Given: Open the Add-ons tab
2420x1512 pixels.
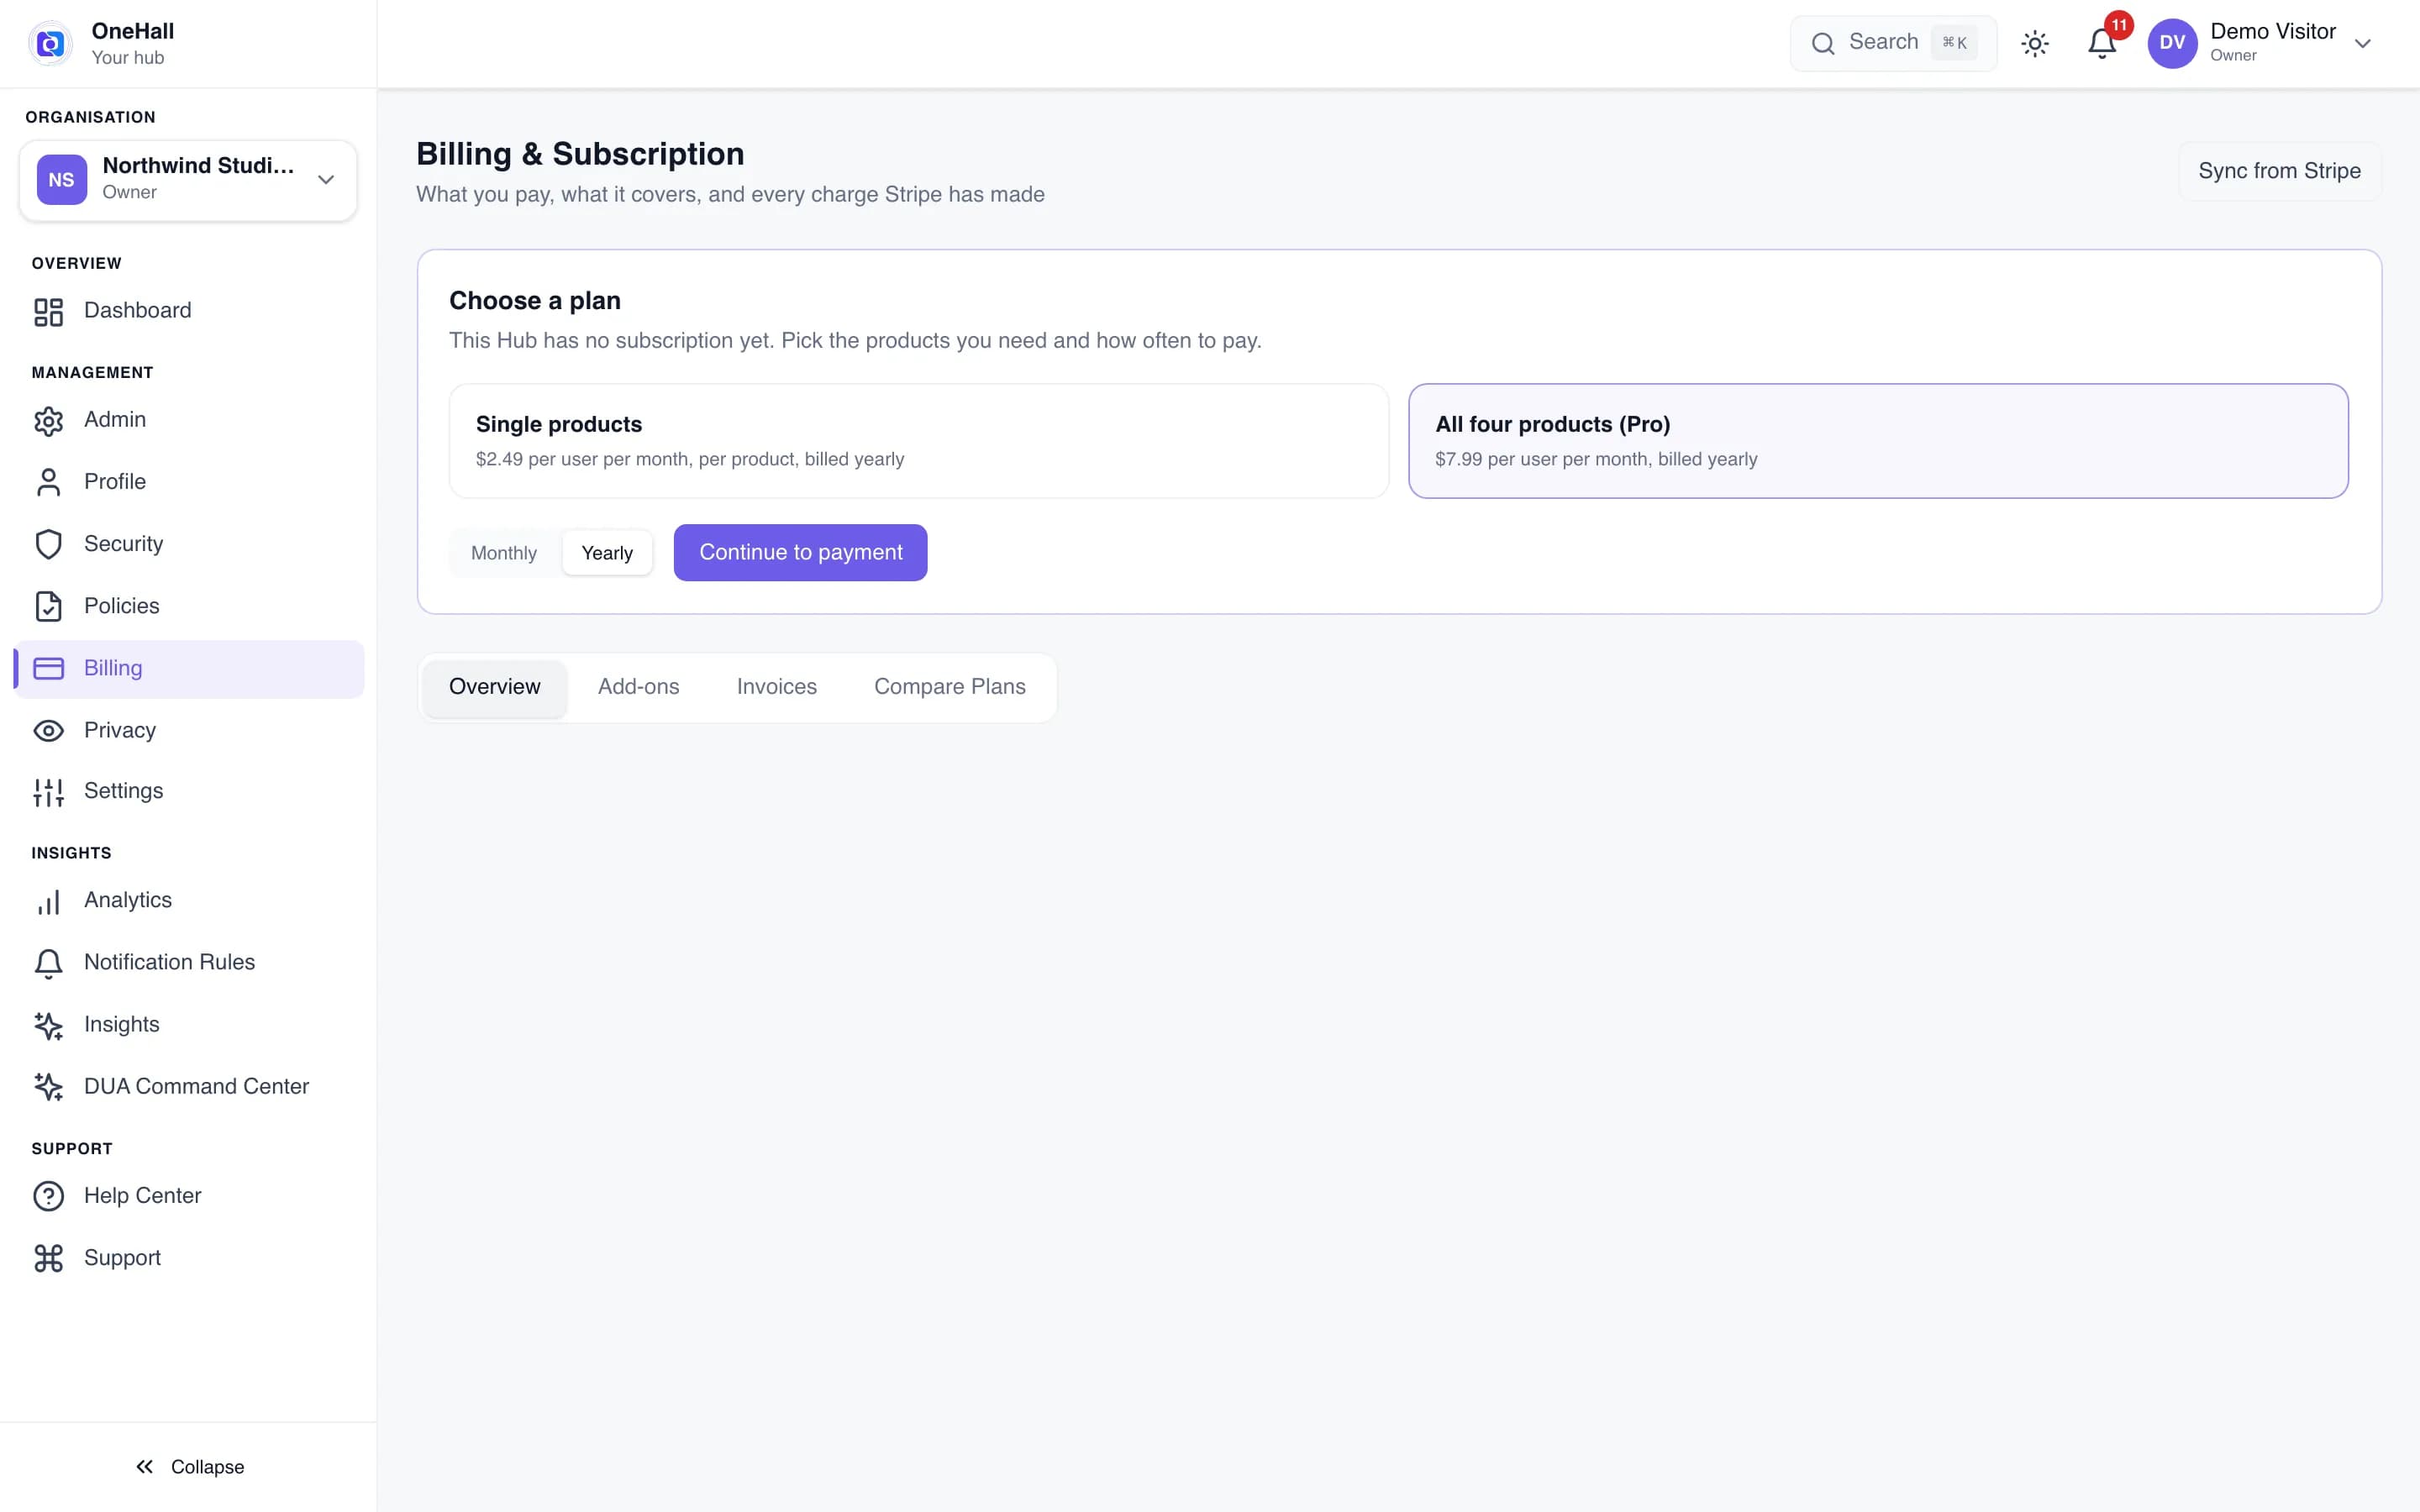Looking at the screenshot, I should (x=638, y=687).
